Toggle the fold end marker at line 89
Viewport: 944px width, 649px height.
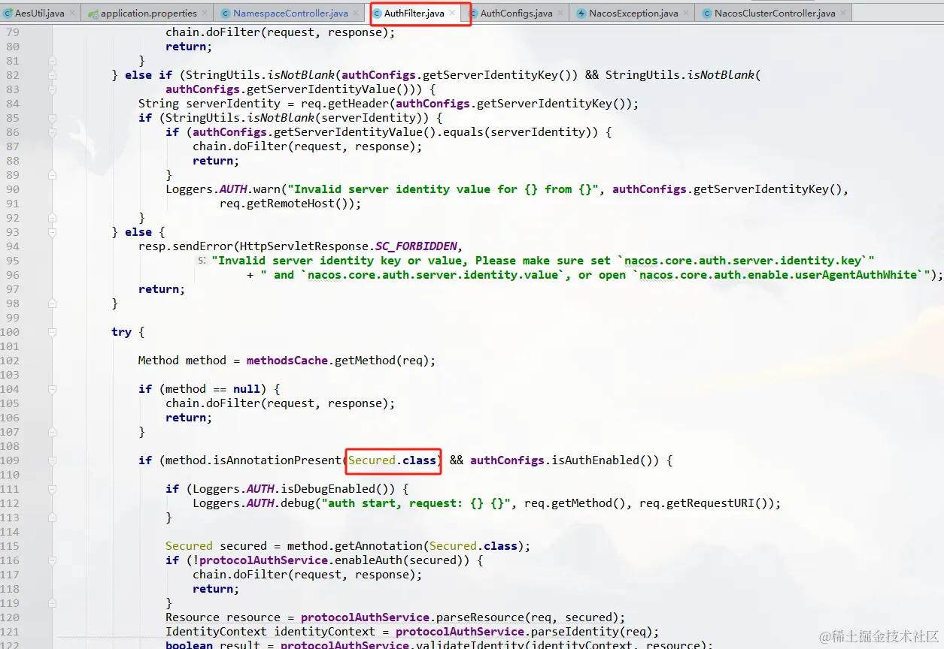click(x=52, y=175)
